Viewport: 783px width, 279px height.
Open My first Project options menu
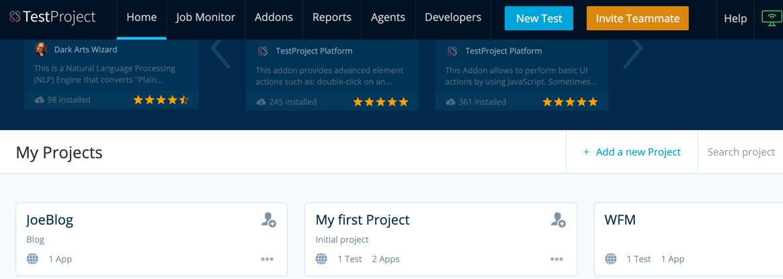(557, 259)
